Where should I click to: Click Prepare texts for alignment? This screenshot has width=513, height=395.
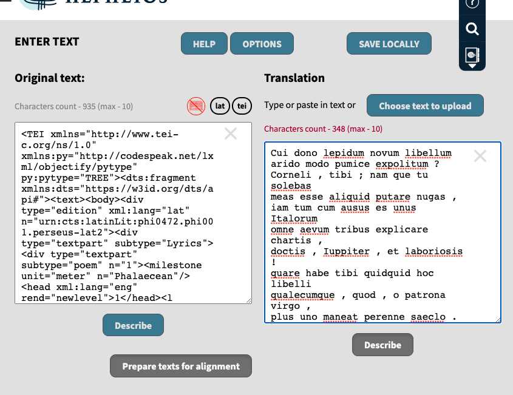(180, 366)
